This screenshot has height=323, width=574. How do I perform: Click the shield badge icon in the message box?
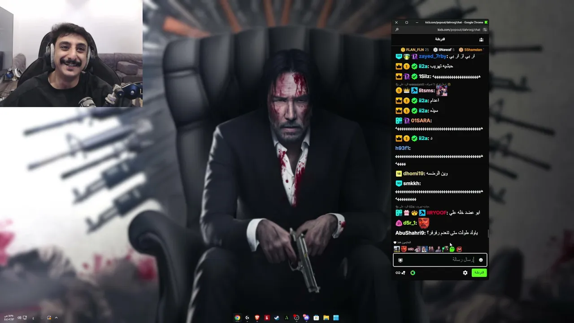(x=400, y=260)
